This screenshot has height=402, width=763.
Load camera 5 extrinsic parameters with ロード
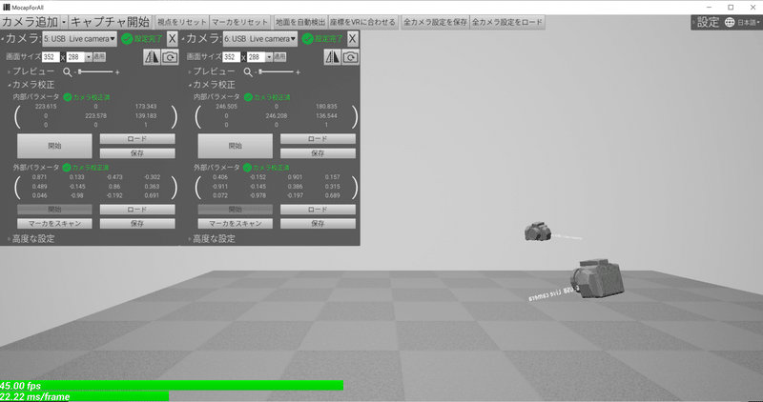coord(137,210)
